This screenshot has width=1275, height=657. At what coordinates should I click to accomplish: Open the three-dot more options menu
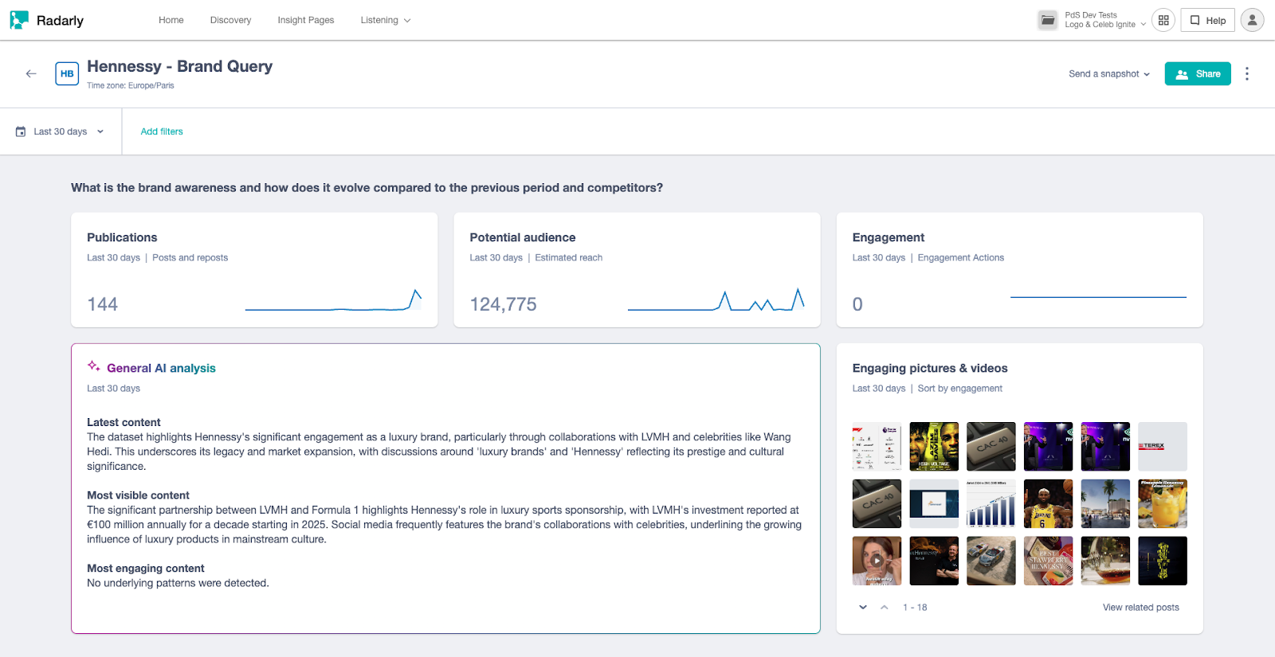pos(1247,73)
